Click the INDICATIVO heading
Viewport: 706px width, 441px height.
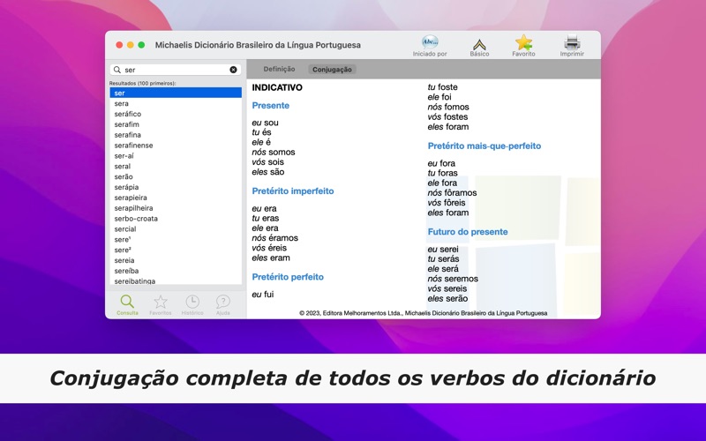[277, 87]
